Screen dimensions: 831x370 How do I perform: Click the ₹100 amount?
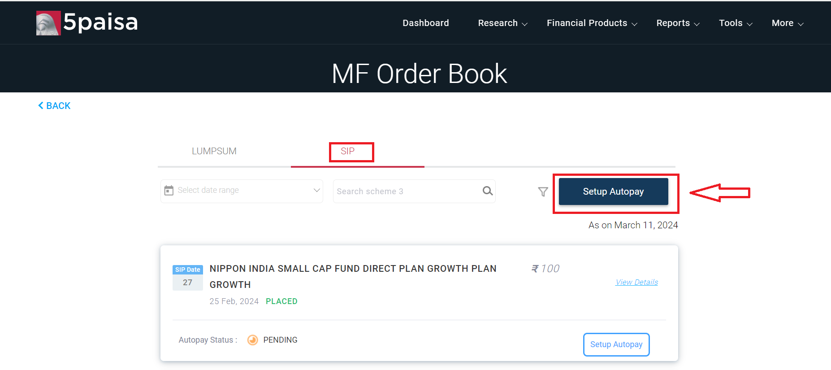(545, 269)
